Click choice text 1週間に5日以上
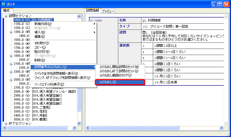This screenshot has width=231, height=137. tap(165, 46)
